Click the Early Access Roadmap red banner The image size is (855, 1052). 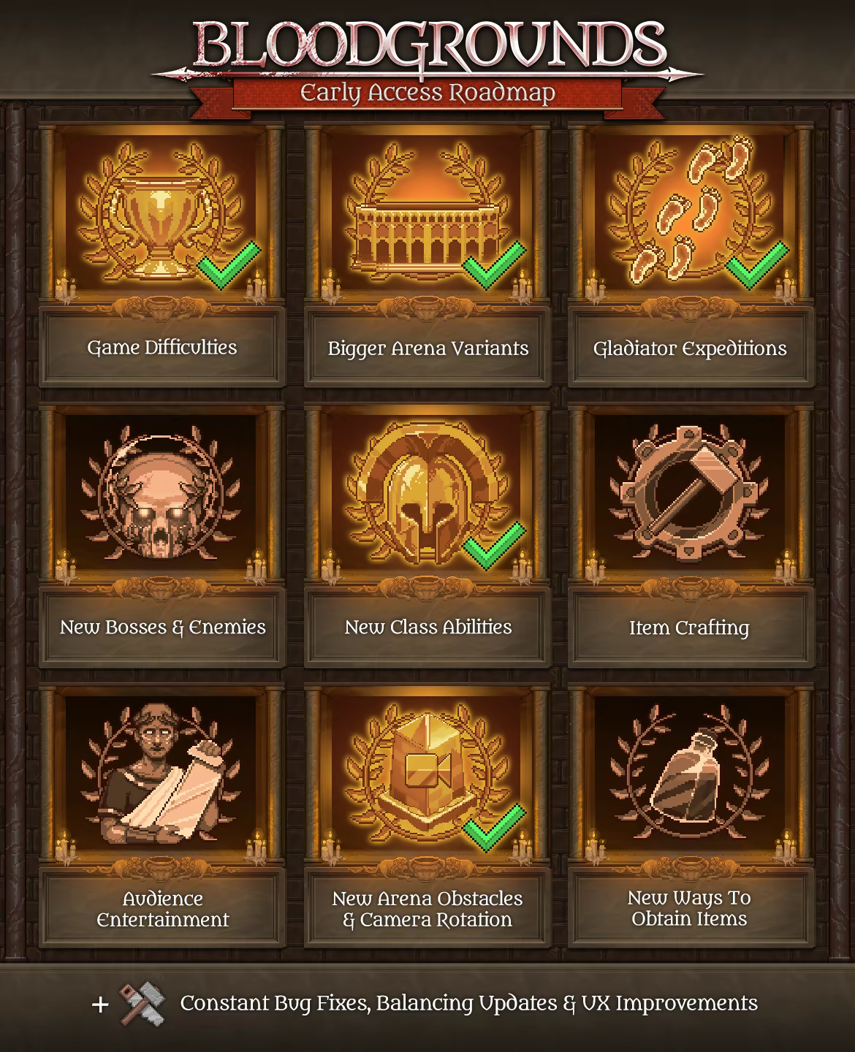point(427,94)
